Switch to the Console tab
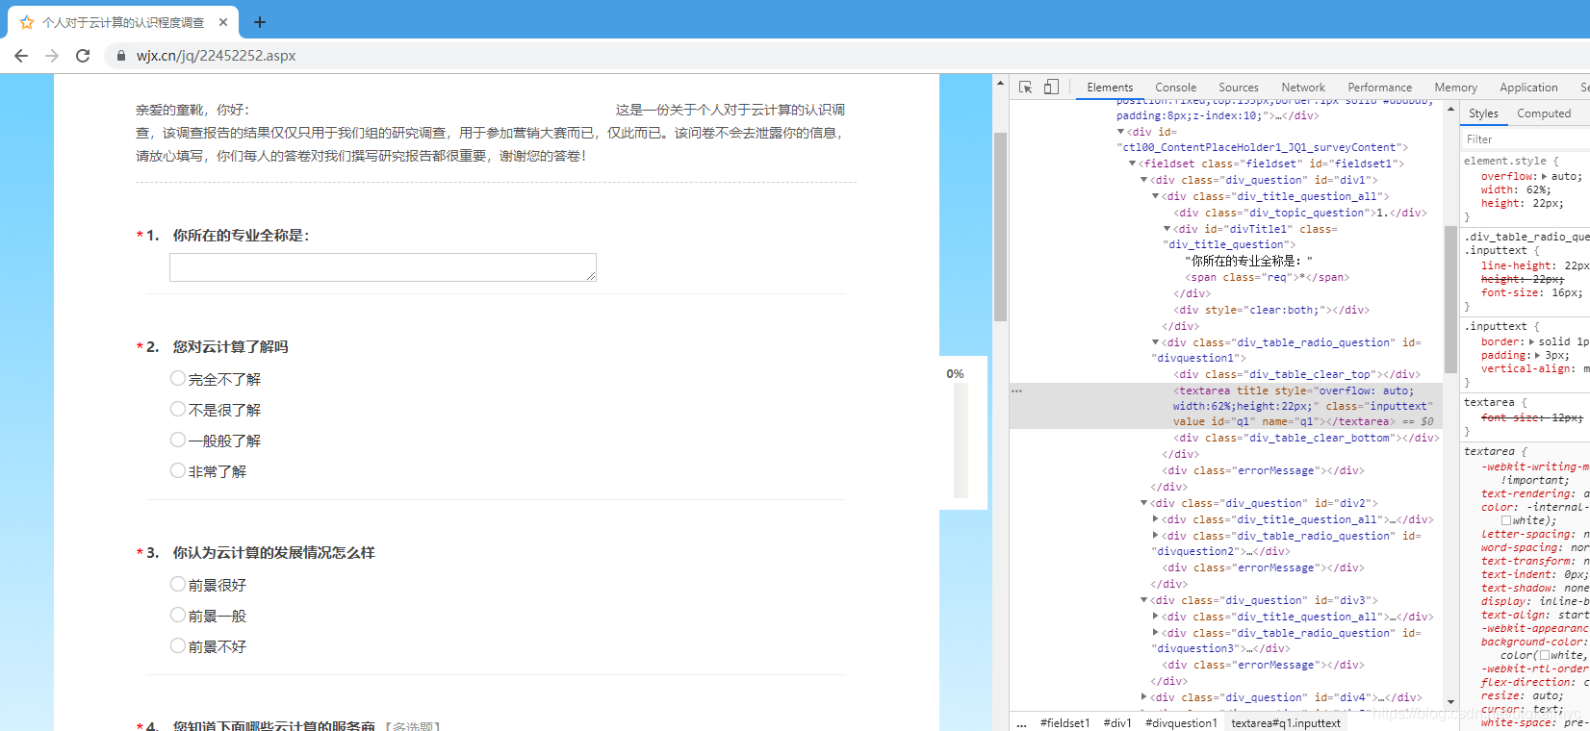Screen dimensions: 1590x731 point(1175,87)
